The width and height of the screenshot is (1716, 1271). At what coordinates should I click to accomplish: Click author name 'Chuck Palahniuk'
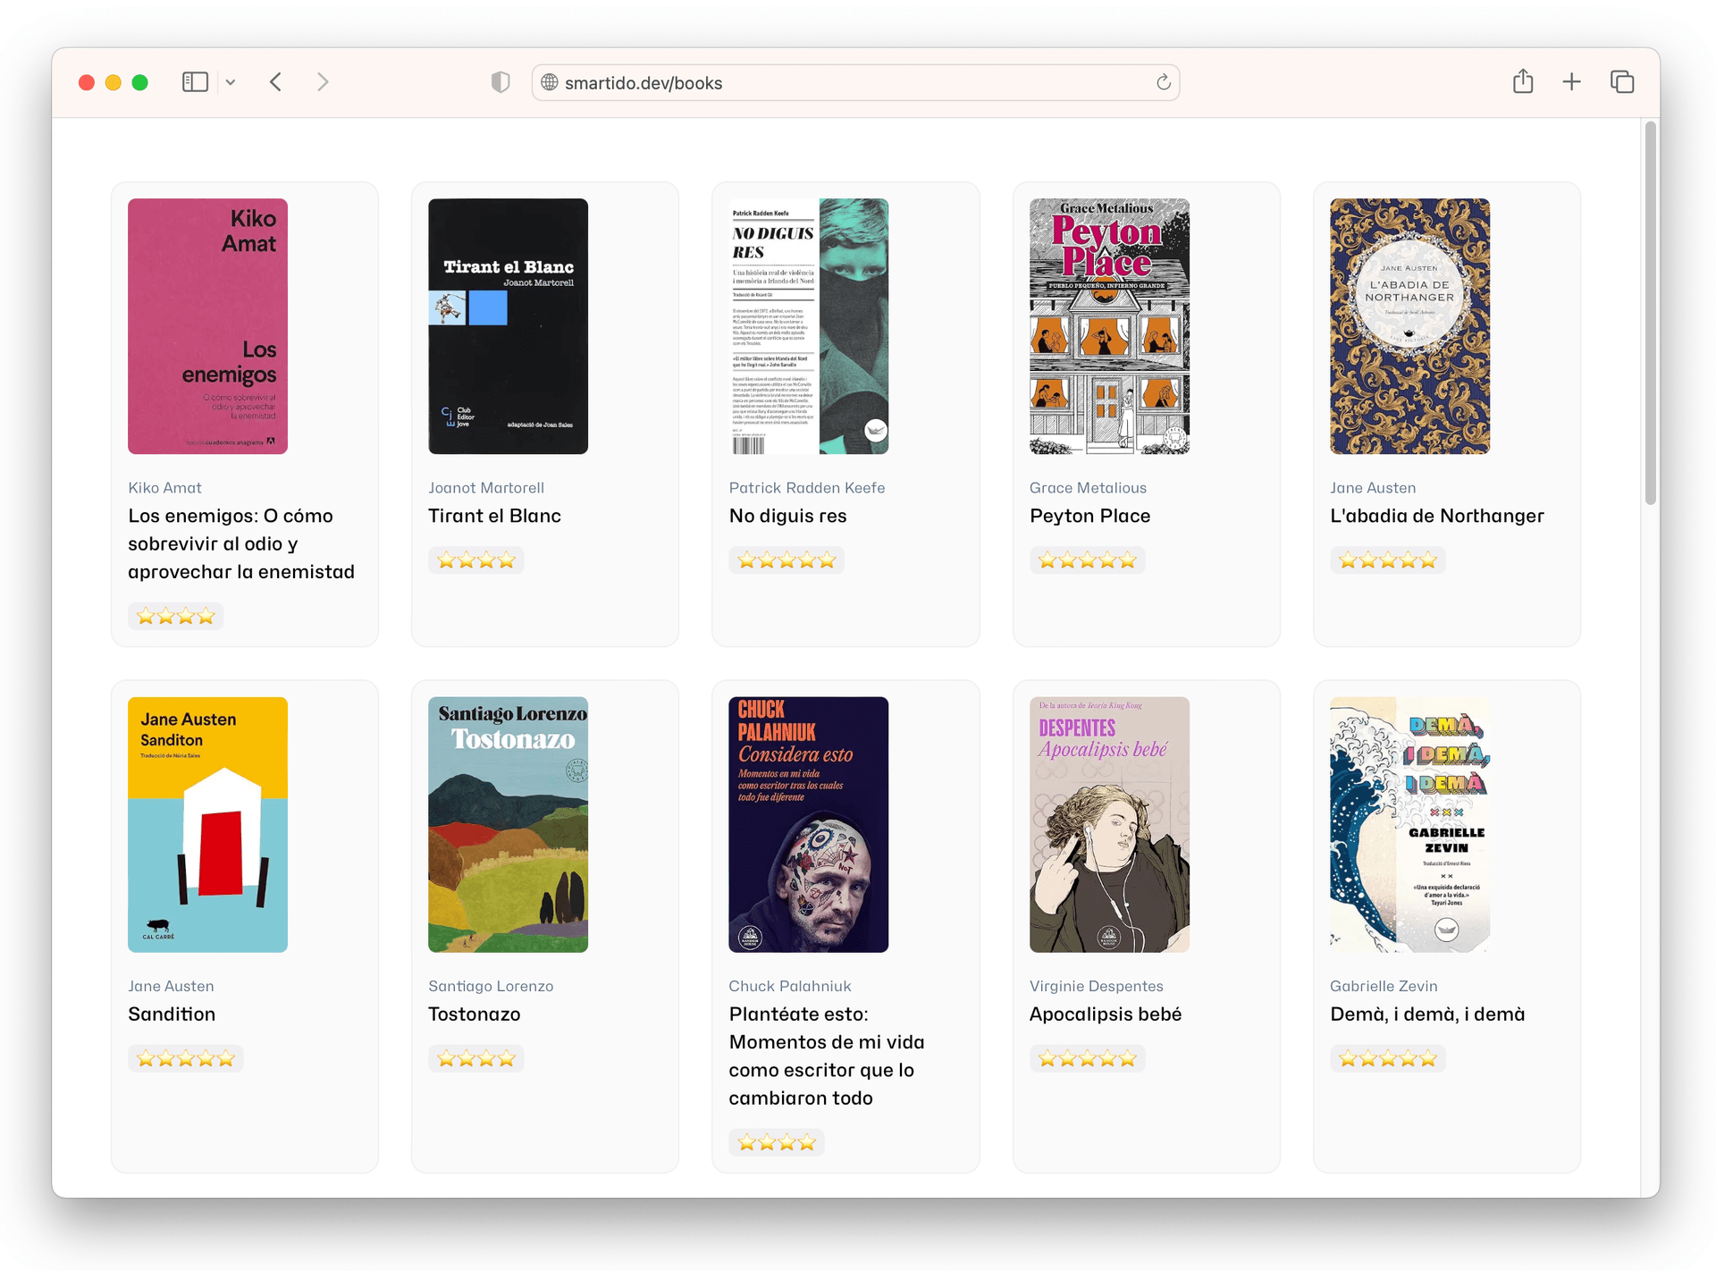(x=790, y=986)
